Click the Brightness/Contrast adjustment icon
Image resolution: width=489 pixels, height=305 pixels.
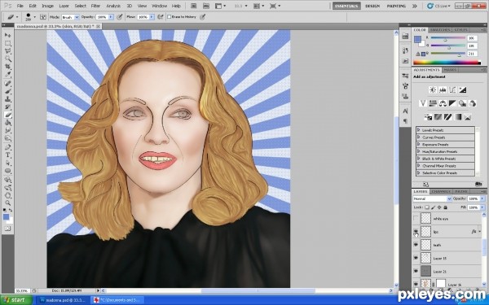pos(433,90)
